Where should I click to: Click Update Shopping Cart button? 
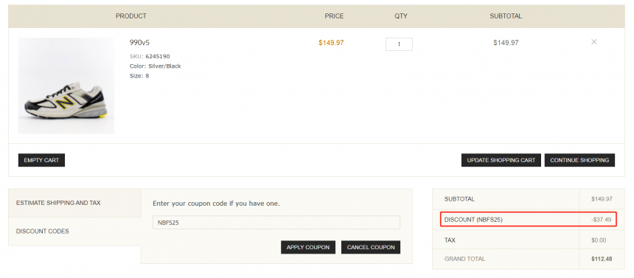click(501, 160)
